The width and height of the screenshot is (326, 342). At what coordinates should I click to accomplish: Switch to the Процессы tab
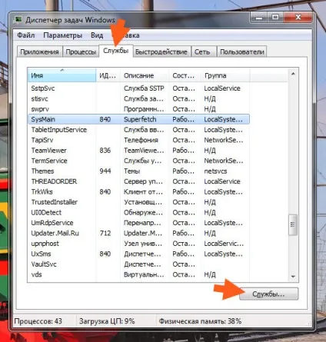[81, 51]
